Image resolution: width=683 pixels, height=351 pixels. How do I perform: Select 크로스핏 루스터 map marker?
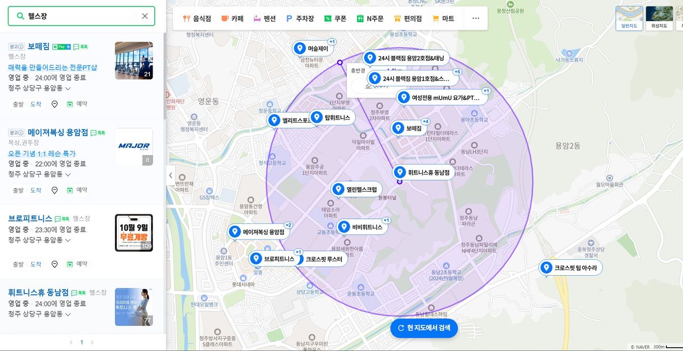coord(324,259)
